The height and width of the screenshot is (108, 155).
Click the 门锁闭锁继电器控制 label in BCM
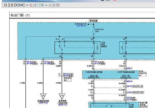point(94,72)
